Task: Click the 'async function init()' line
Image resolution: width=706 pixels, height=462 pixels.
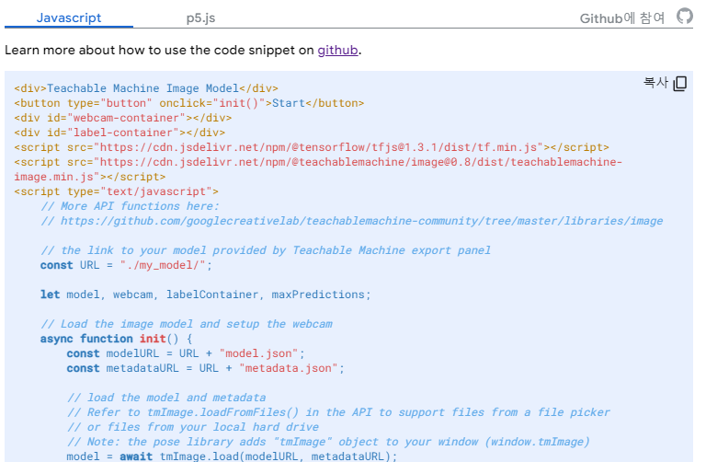Action: coord(116,339)
